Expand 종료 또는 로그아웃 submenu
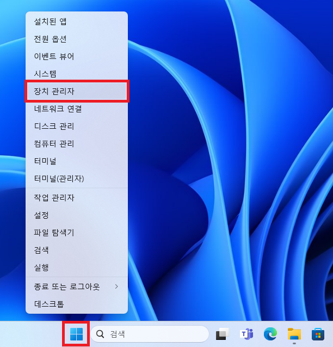The height and width of the screenshot is (347, 333). click(77, 286)
